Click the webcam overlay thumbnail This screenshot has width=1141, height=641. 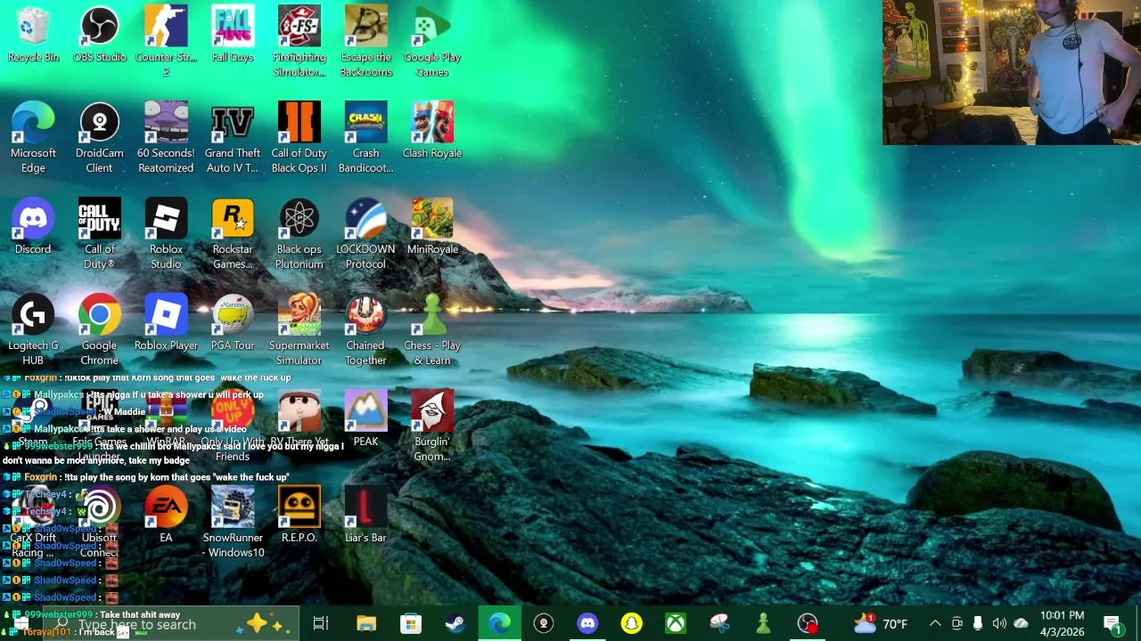point(1012,72)
